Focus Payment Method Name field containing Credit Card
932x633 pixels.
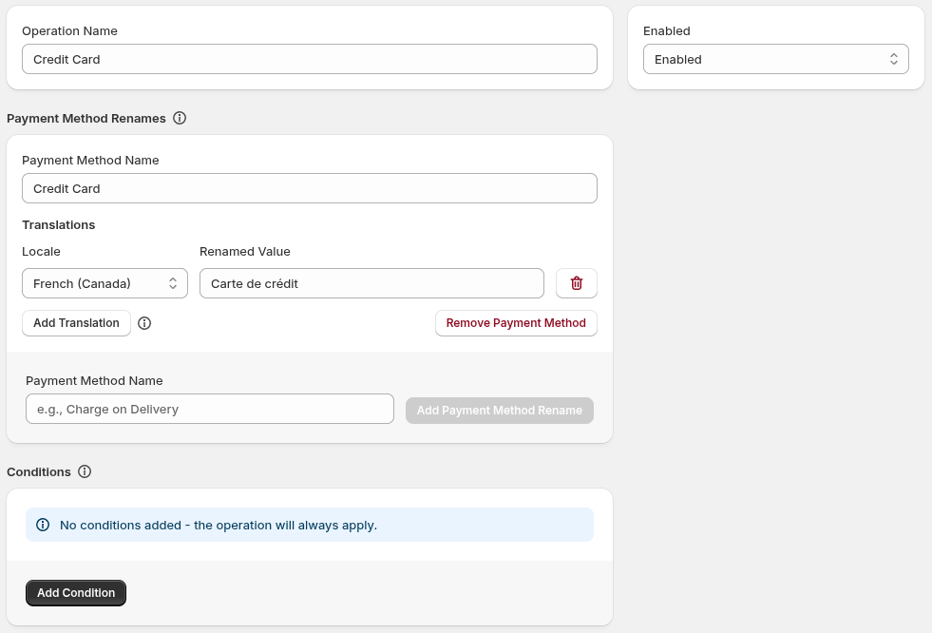tap(310, 188)
